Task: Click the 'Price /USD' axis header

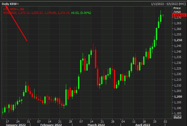Action: [177, 10]
